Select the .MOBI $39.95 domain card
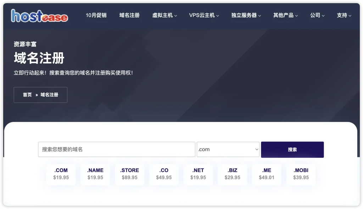 [301, 174]
